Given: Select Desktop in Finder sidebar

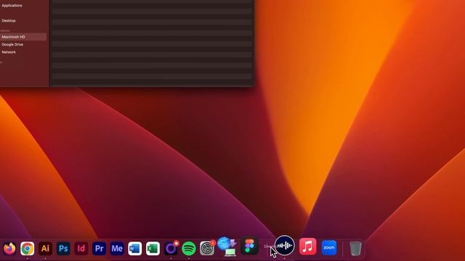Looking at the screenshot, I should click(x=9, y=21).
